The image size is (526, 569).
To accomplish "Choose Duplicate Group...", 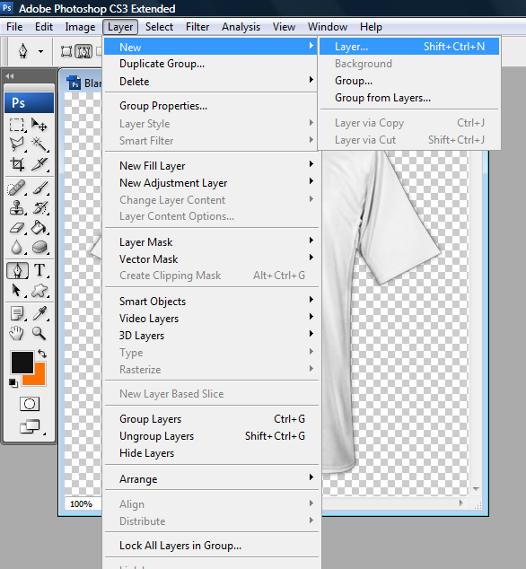I will pyautogui.click(x=211, y=64).
